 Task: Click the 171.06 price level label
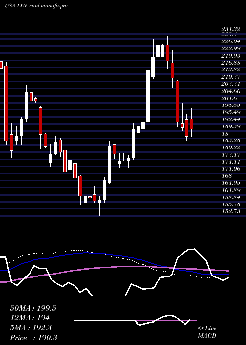(x=231, y=169)
